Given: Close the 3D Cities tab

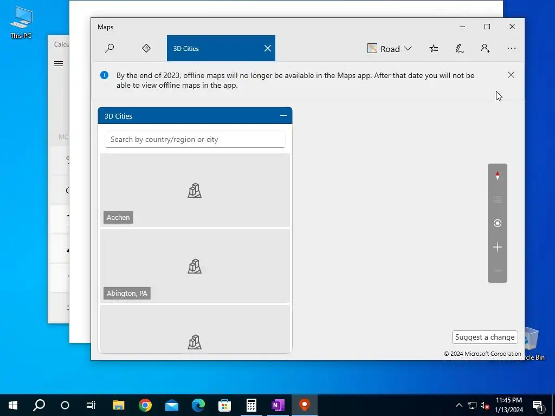Looking at the screenshot, I should click(268, 48).
